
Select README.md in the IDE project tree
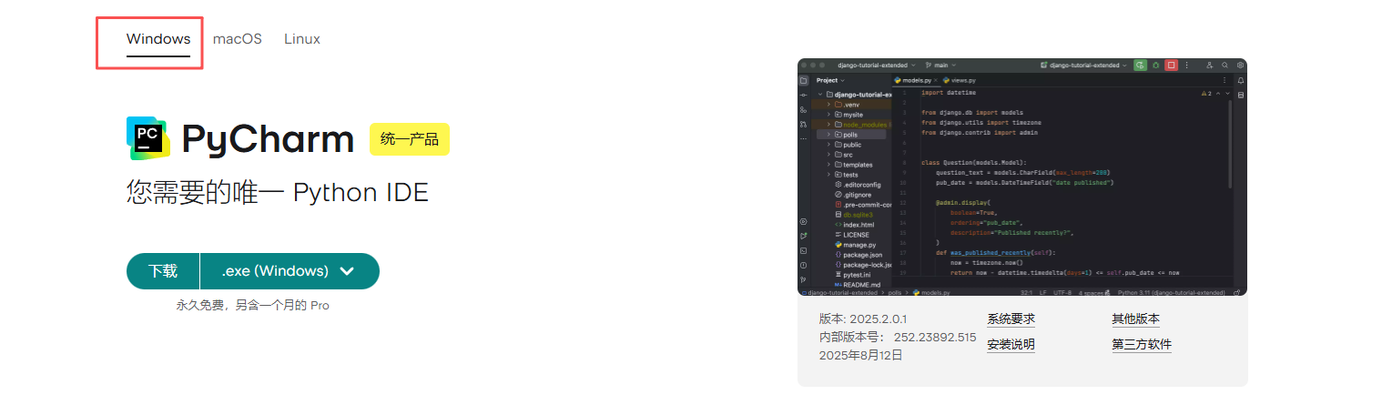click(856, 285)
